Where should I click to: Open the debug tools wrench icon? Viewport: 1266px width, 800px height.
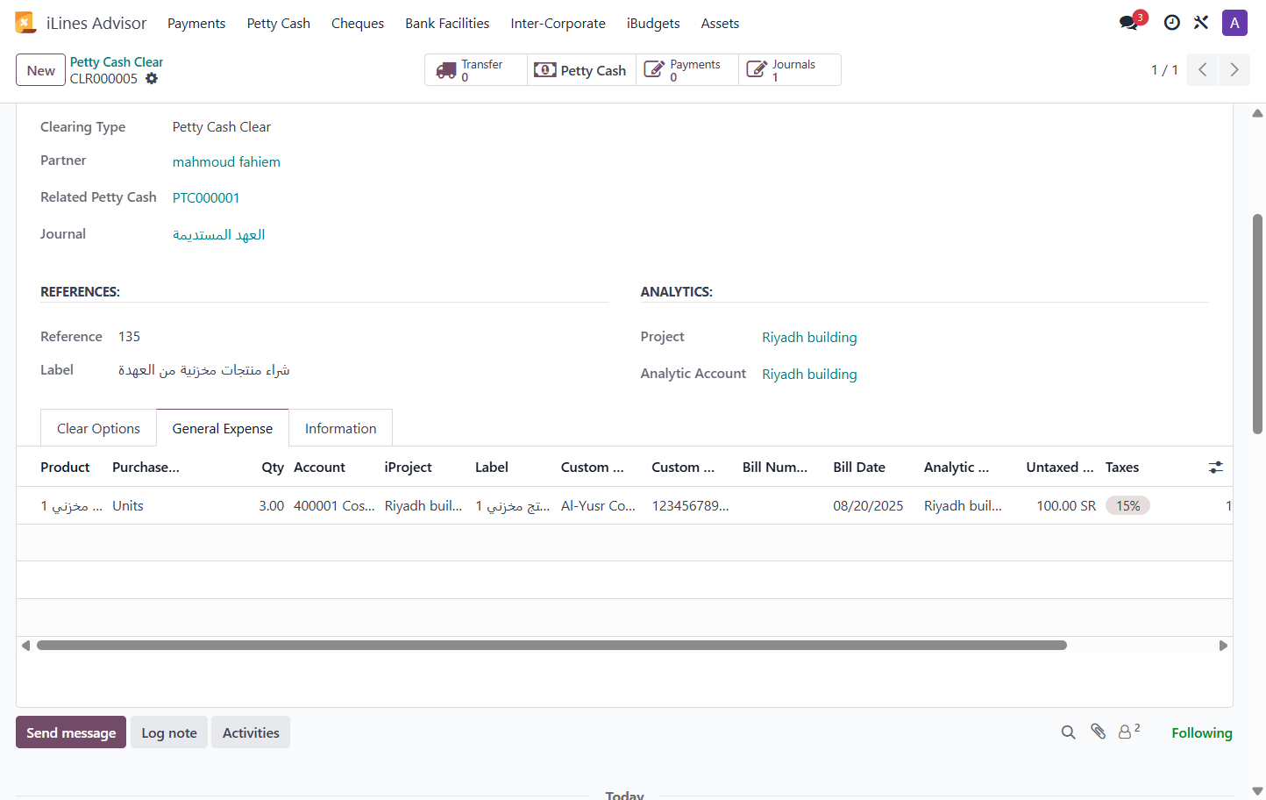[x=1201, y=23]
